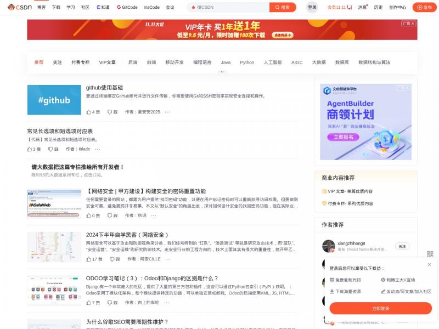This screenshot has width=439, height=329.
Task: Like the github使用基础 article
Action: 93,112
